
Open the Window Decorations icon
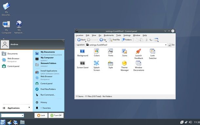(138, 63)
